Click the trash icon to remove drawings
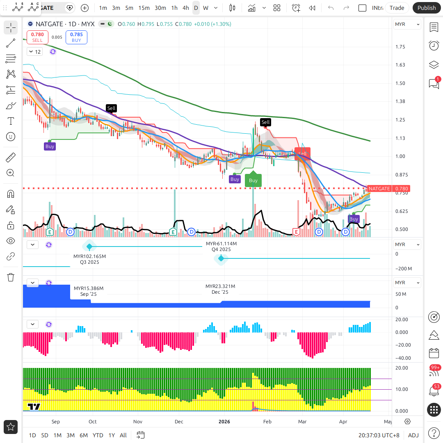This screenshot has width=443, height=443. click(x=11, y=277)
